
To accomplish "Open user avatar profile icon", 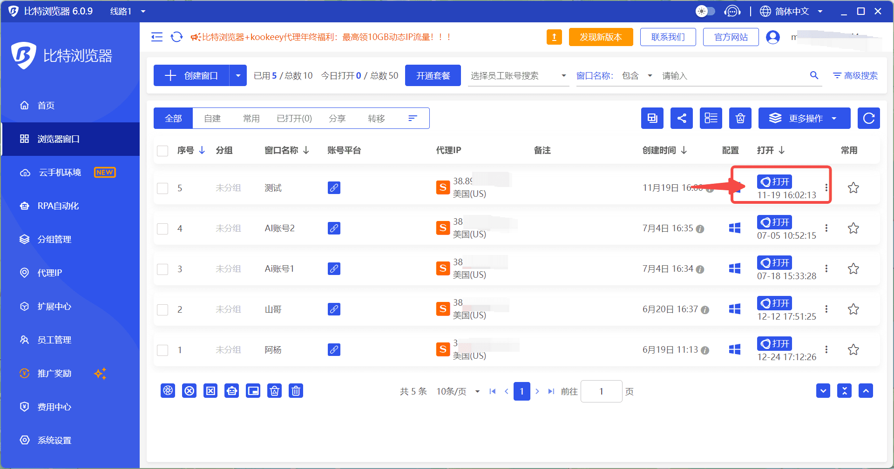I will click(773, 37).
